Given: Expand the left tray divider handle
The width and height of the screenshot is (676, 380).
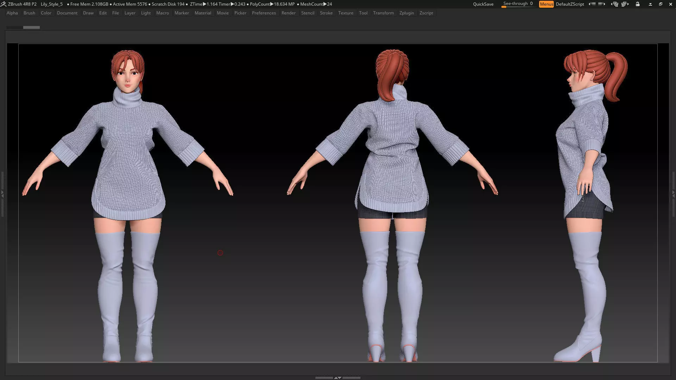Looking at the screenshot, I should 2,194.
